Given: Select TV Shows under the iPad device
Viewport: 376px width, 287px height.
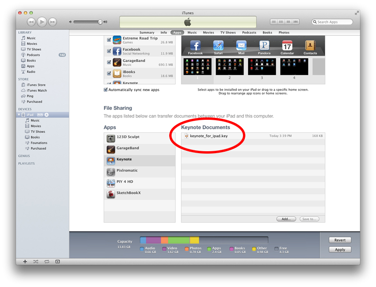Looking at the screenshot, I should tap(38, 132).
